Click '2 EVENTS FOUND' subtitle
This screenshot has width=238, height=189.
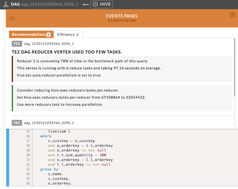coord(122,21)
